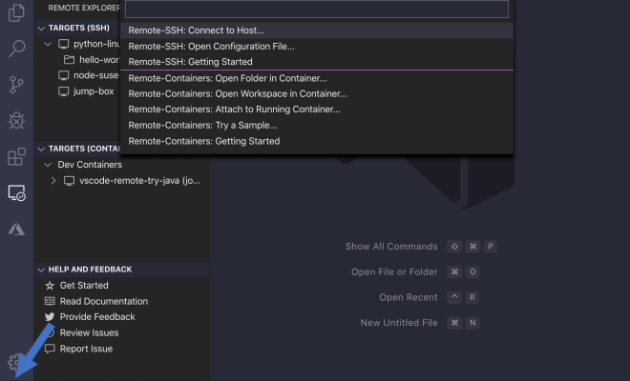Collapse the HELP AND FEEDBACK section

point(41,270)
